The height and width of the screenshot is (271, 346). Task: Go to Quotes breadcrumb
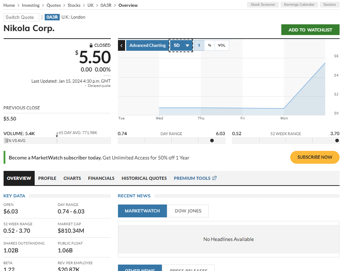[x=54, y=5]
